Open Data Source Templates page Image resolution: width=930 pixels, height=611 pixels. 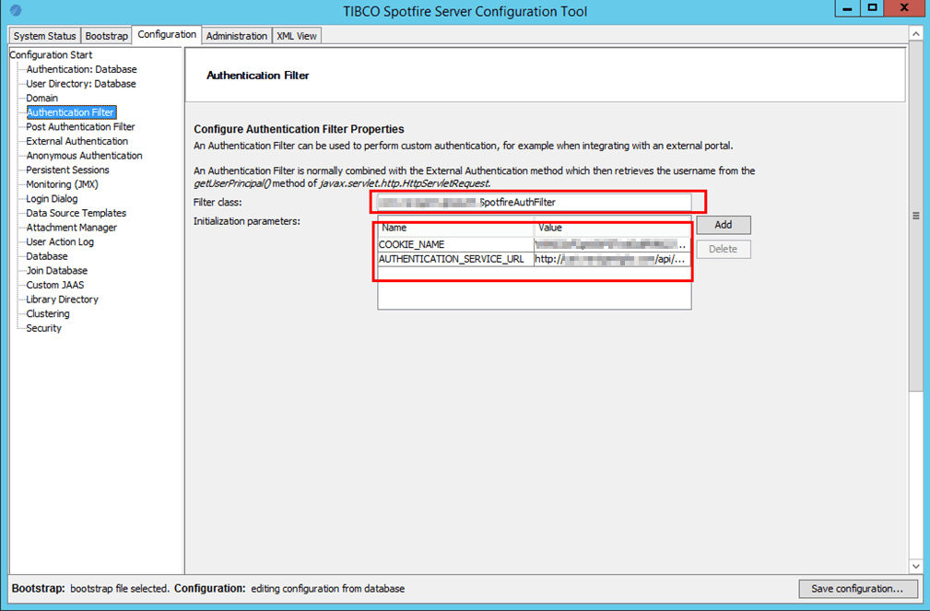coord(76,213)
